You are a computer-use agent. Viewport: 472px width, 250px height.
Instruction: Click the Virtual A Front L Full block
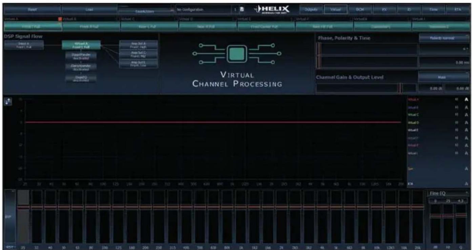[x=81, y=45]
